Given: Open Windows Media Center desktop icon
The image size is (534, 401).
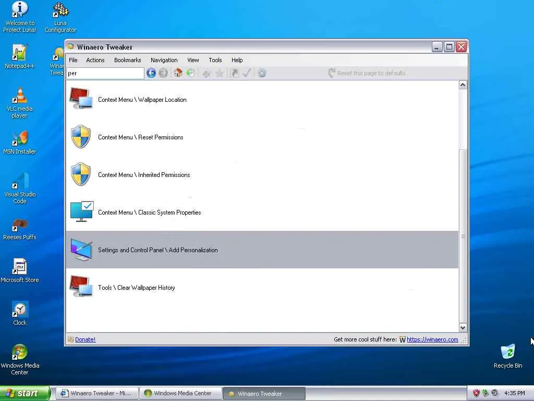Looking at the screenshot, I should (19, 360).
